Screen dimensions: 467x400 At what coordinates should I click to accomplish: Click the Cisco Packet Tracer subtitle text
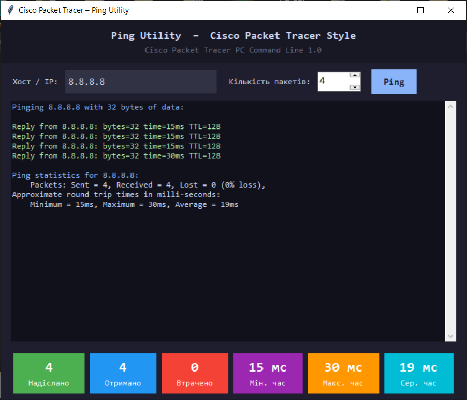[233, 50]
